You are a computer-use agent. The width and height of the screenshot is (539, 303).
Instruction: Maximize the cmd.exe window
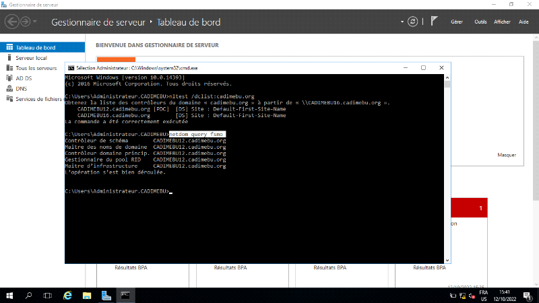(x=424, y=68)
